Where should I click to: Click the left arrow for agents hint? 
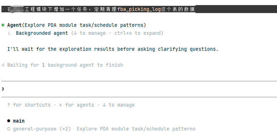[61, 105]
